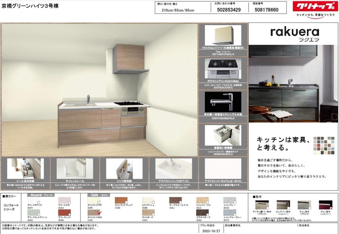339x234 pixels.
Task: Click drawing number 508178660
Action: (266, 10)
